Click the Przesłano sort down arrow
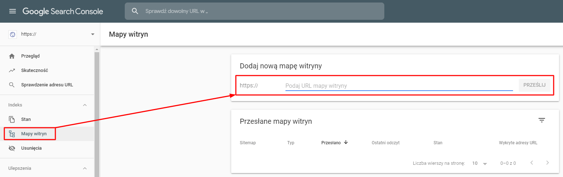Viewport: 563px width, 177px height. tap(346, 142)
